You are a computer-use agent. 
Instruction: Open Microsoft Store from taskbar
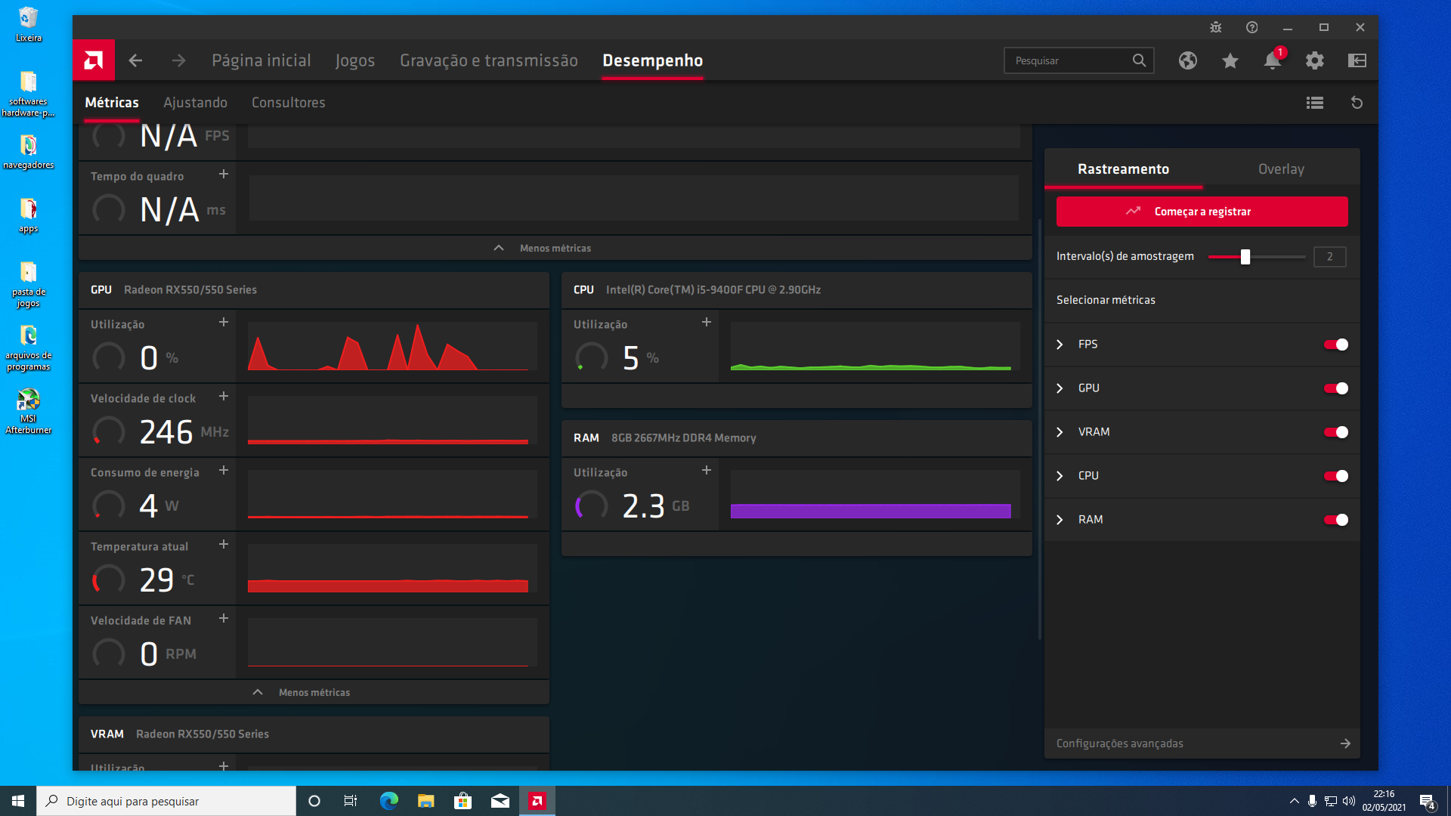[463, 801]
